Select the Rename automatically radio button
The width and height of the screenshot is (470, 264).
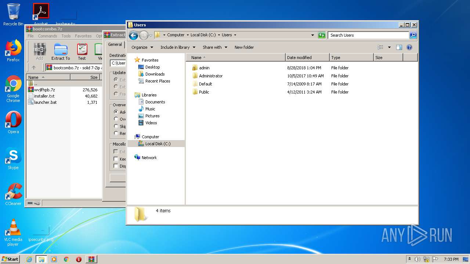click(x=116, y=133)
